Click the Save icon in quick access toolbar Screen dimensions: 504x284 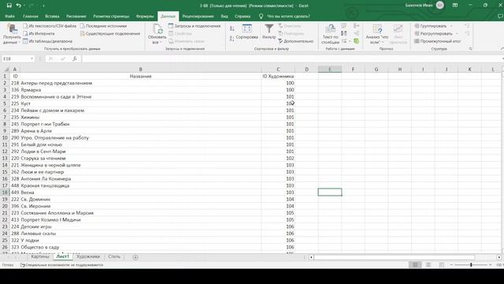coord(9,6)
